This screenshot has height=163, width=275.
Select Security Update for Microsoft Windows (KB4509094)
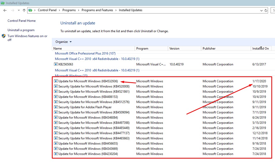(x=94, y=112)
